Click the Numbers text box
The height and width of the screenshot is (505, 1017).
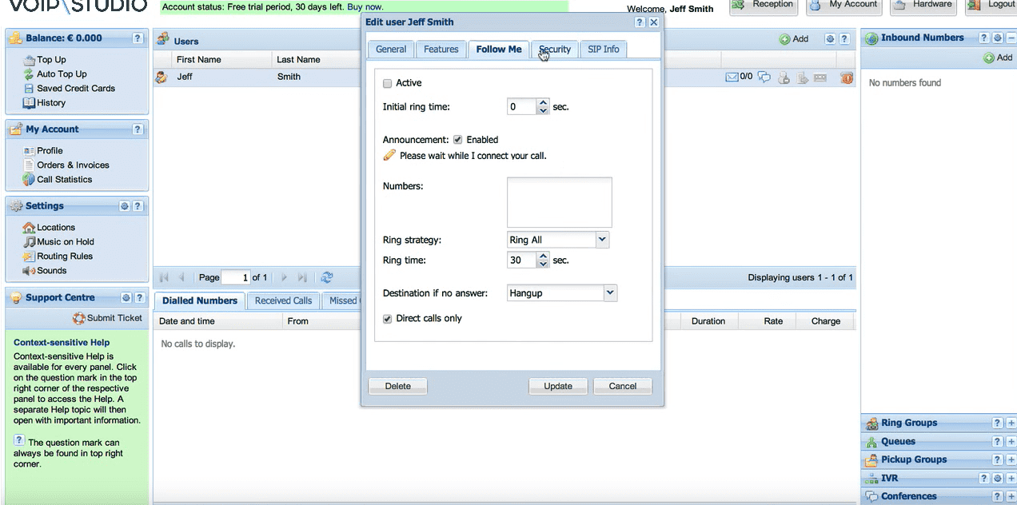tap(559, 203)
